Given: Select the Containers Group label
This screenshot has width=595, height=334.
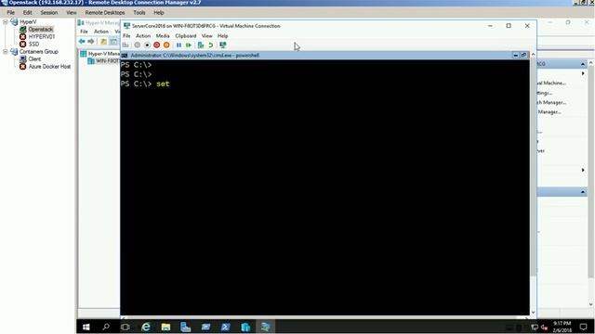Looking at the screenshot, I should click(x=39, y=52).
